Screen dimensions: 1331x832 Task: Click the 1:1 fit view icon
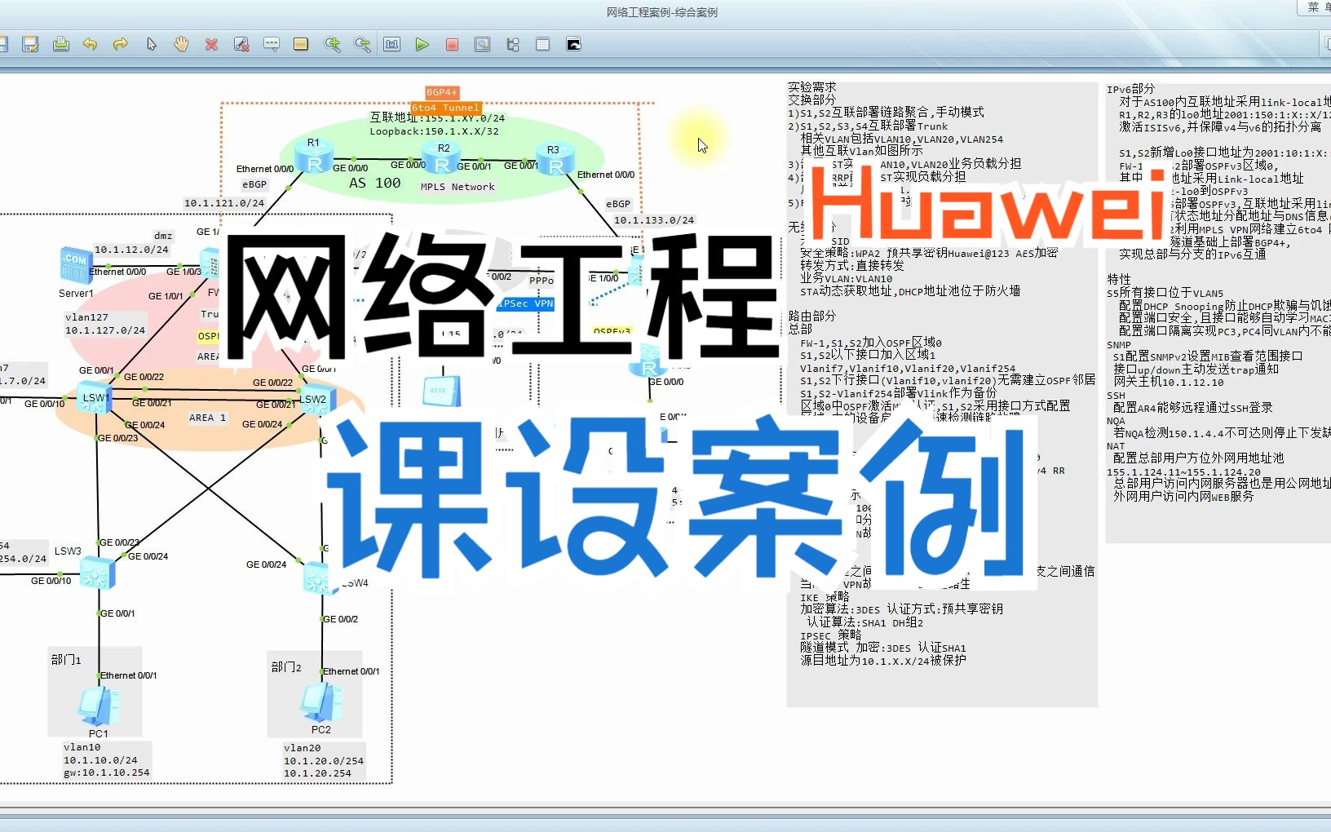[392, 44]
